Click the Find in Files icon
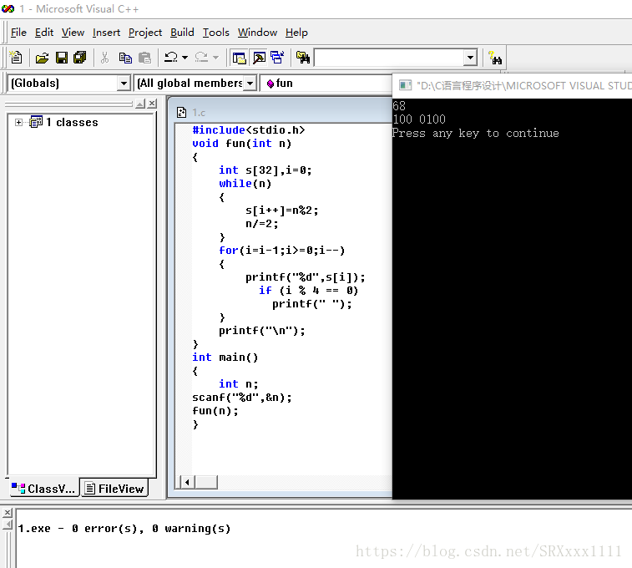 coord(303,58)
